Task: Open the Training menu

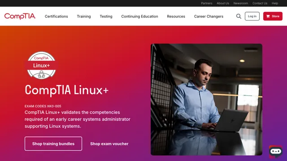Action: 84,17
